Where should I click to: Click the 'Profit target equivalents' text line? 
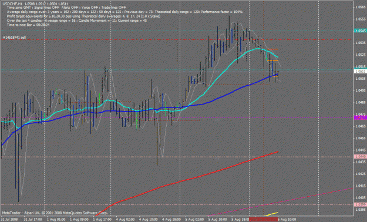pyautogui.click(x=83, y=16)
